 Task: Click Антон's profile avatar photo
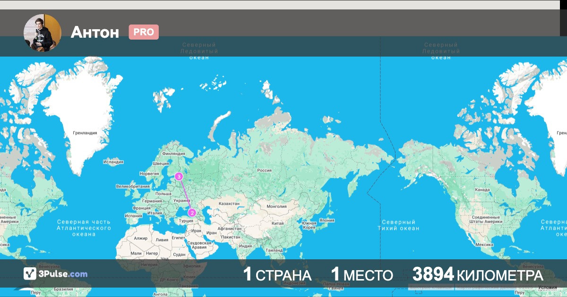[x=43, y=33]
